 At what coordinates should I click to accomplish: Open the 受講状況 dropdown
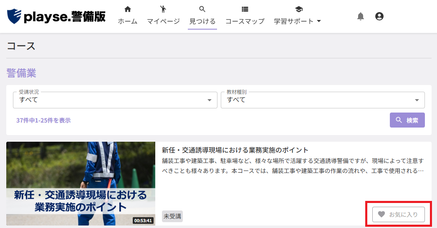115,100
